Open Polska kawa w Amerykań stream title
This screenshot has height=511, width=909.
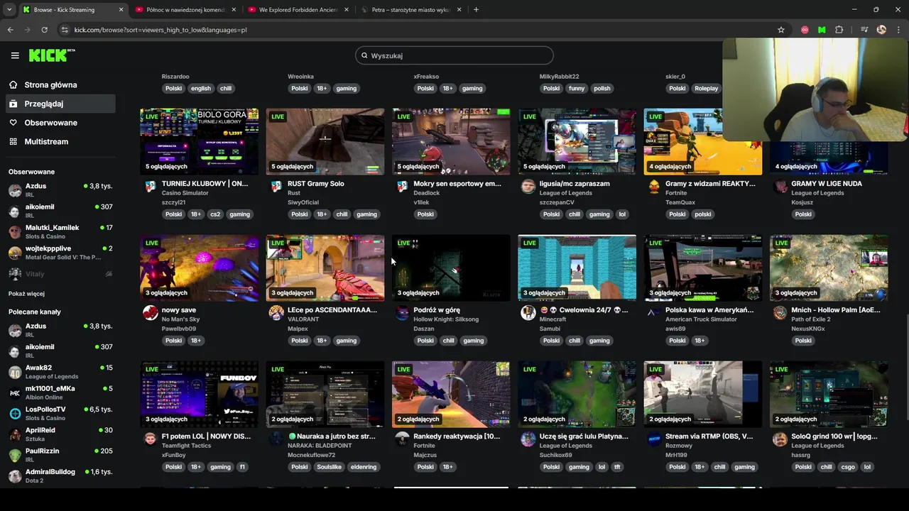pos(709,310)
